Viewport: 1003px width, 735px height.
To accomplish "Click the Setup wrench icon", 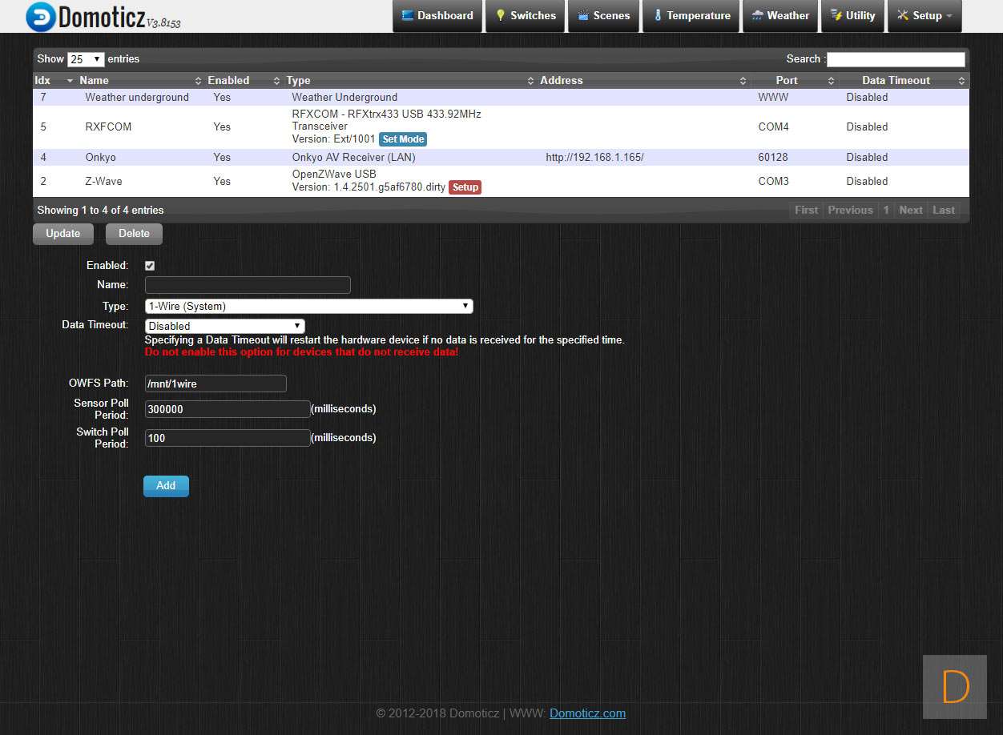I will pos(903,16).
